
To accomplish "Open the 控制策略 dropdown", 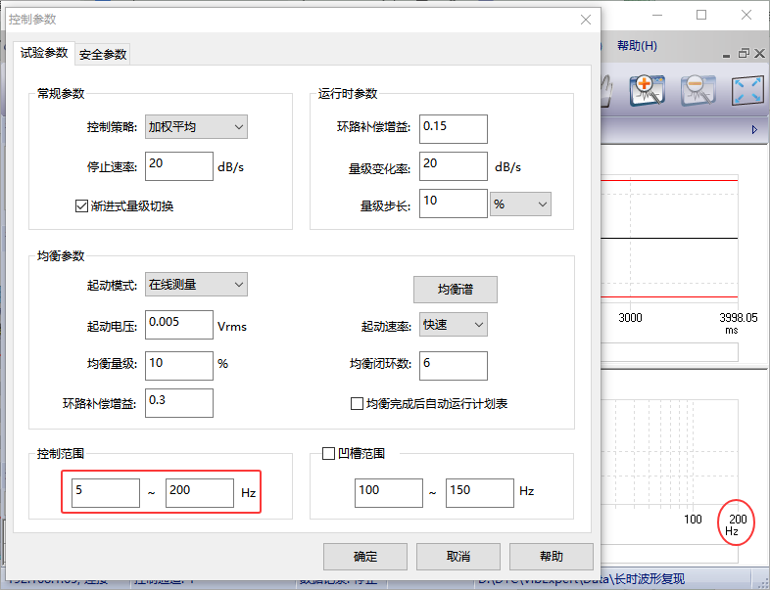I will click(x=196, y=126).
